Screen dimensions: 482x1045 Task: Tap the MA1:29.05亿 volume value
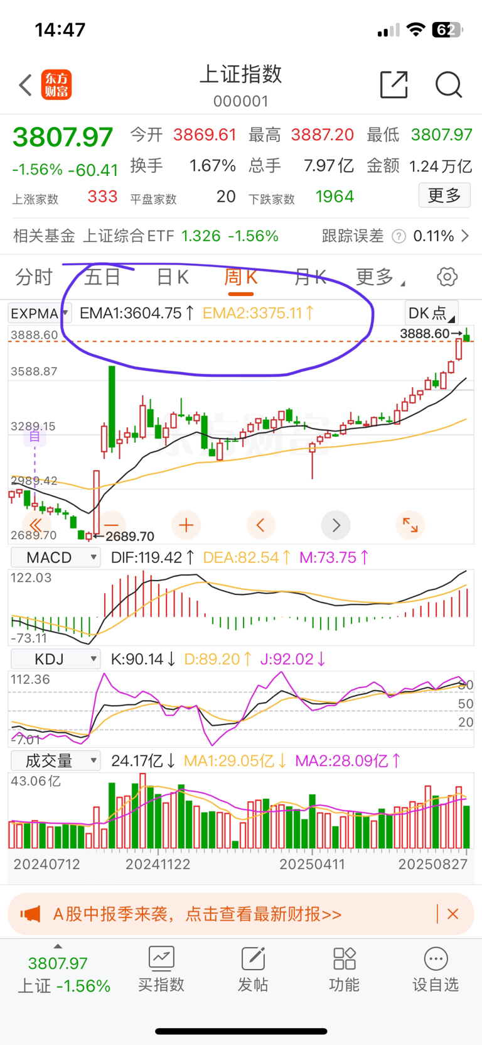[236, 761]
